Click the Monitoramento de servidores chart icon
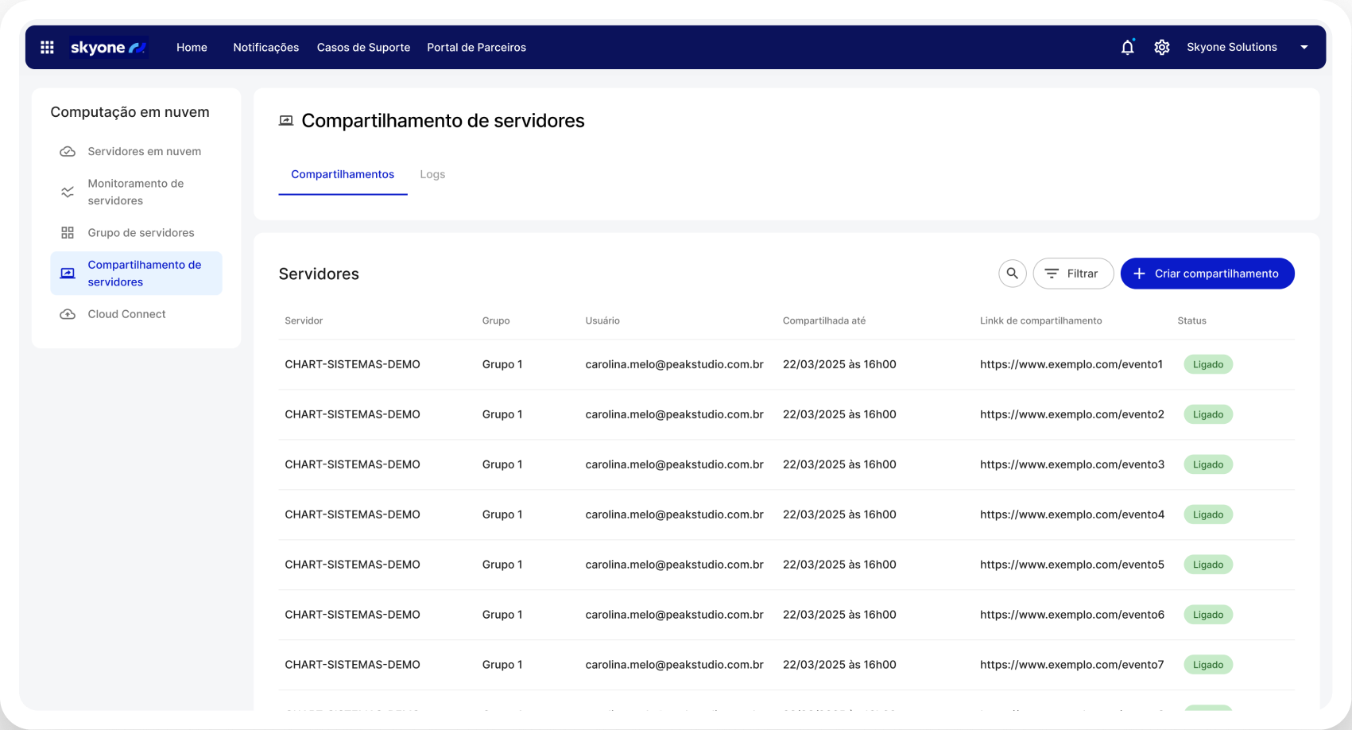This screenshot has width=1352, height=730. pos(68,192)
